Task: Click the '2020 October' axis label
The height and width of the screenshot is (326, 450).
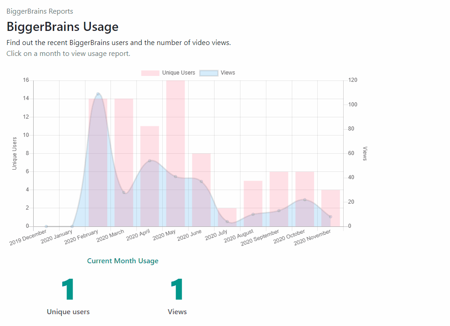Action: click(289, 236)
